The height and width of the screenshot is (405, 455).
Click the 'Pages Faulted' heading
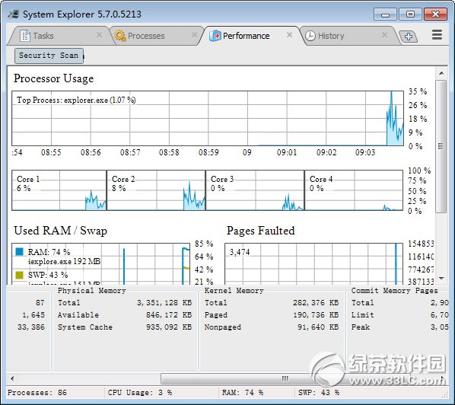pos(260,231)
